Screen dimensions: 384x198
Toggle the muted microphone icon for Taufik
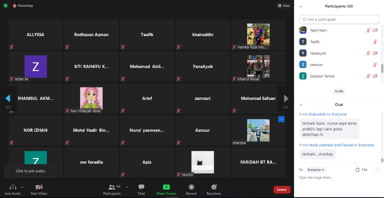(375, 42)
